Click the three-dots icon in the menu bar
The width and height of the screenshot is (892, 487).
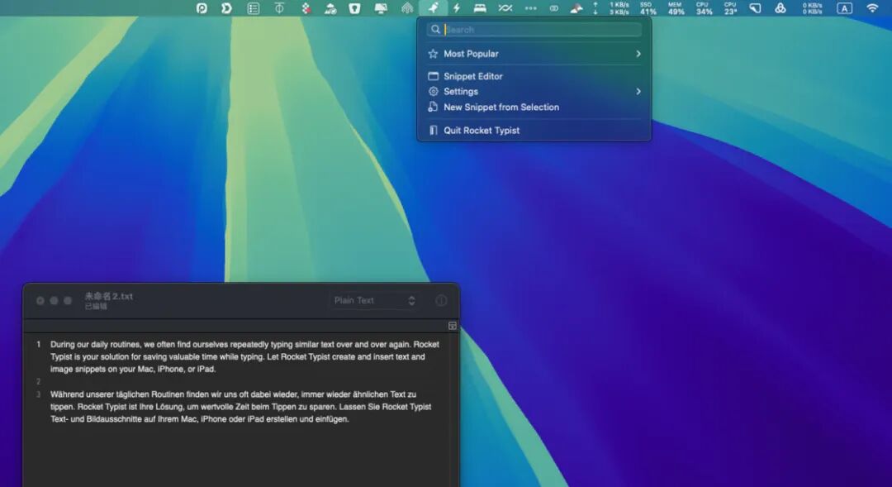point(530,8)
